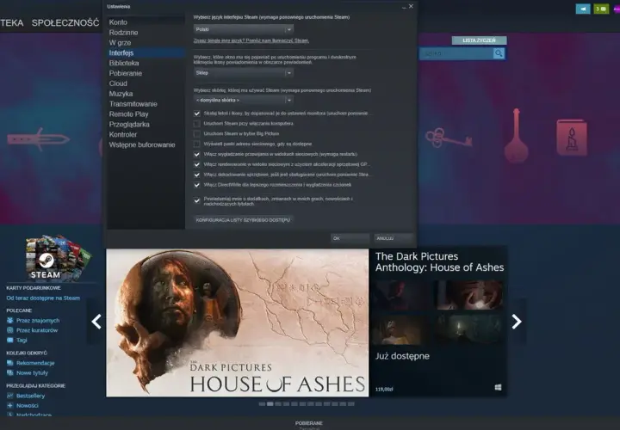Expand the Polski language dropdown

[244, 29]
